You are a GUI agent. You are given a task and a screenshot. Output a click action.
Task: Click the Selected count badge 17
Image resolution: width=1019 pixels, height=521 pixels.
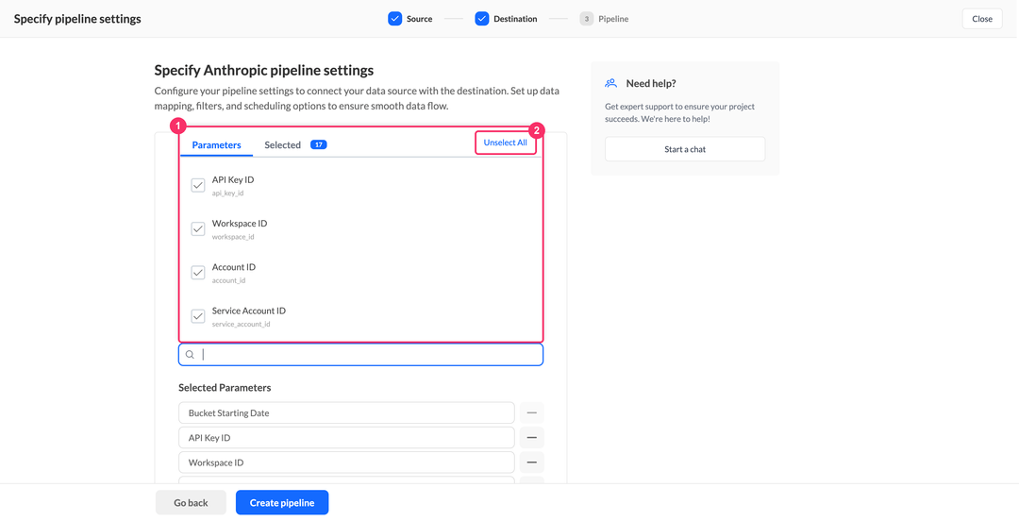pyautogui.click(x=319, y=145)
